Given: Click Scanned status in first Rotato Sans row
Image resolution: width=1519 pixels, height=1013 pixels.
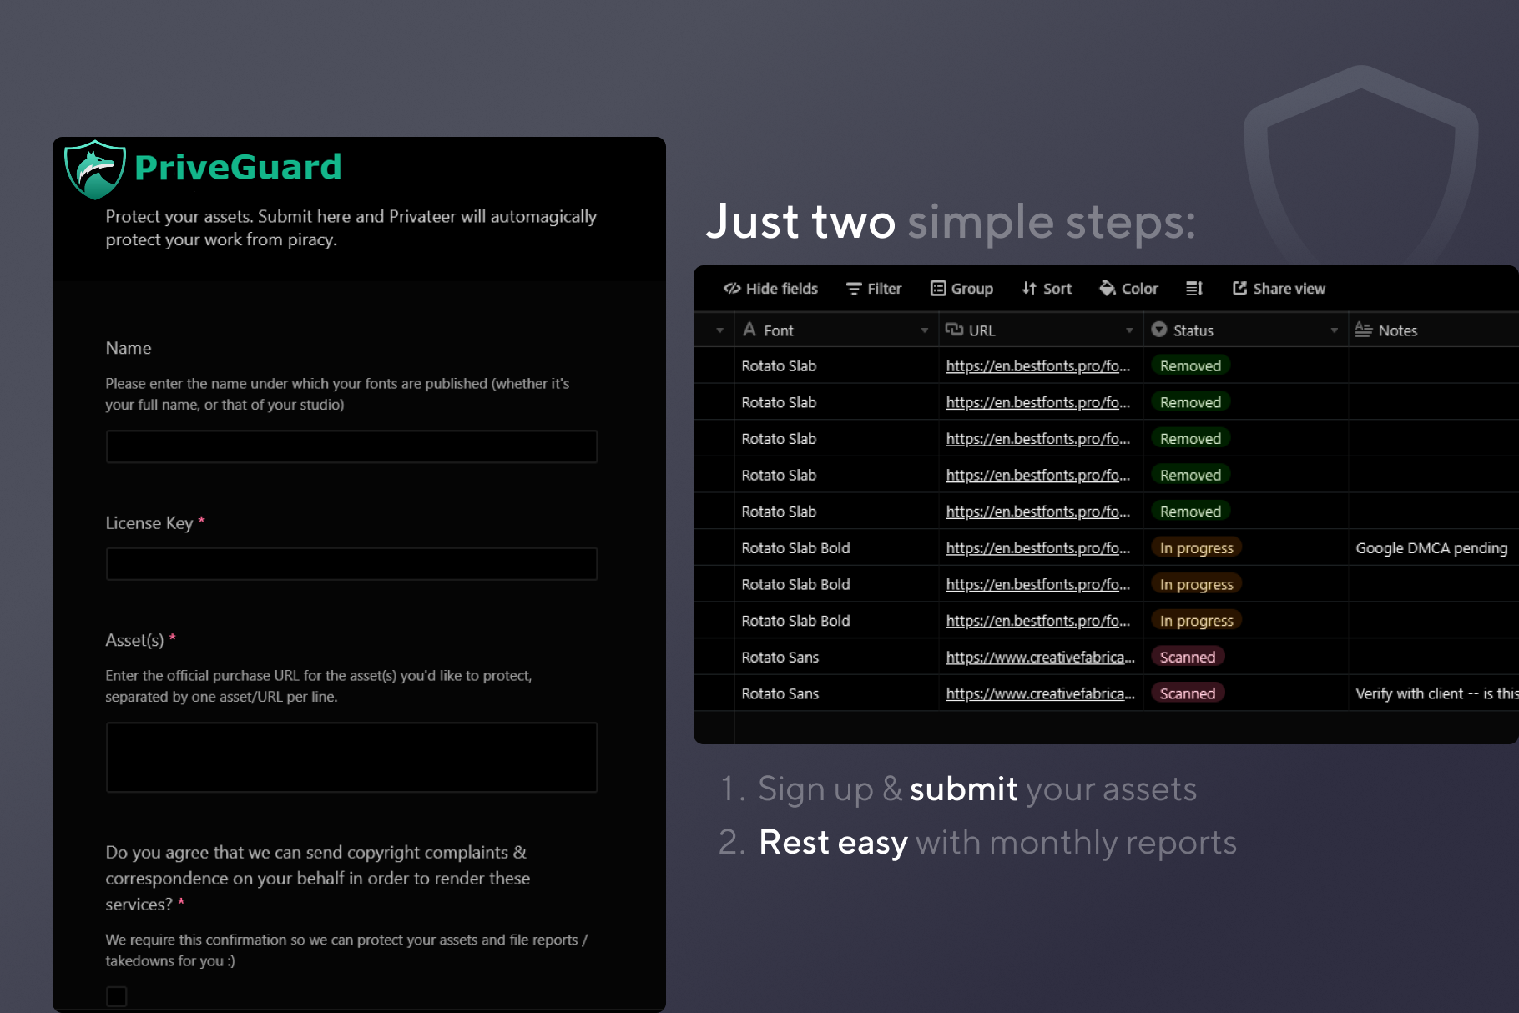Looking at the screenshot, I should (x=1187, y=658).
